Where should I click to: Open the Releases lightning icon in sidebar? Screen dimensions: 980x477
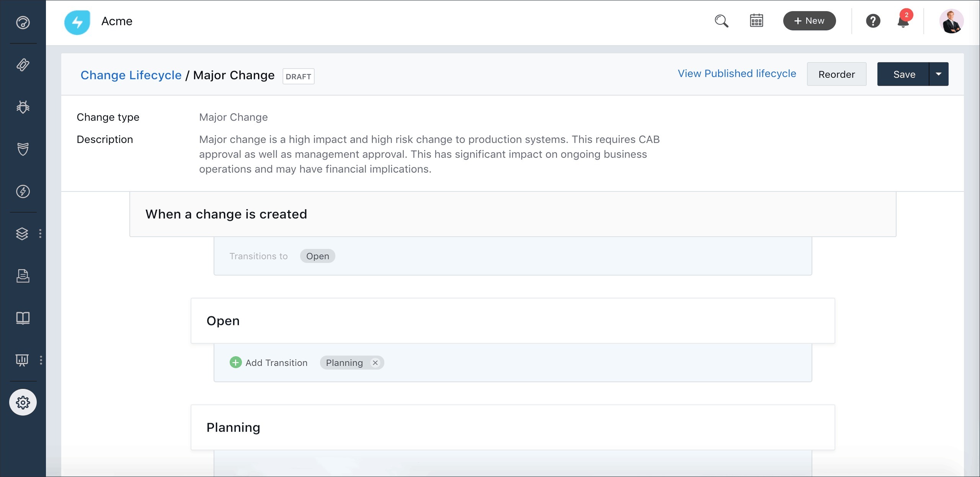(x=23, y=191)
